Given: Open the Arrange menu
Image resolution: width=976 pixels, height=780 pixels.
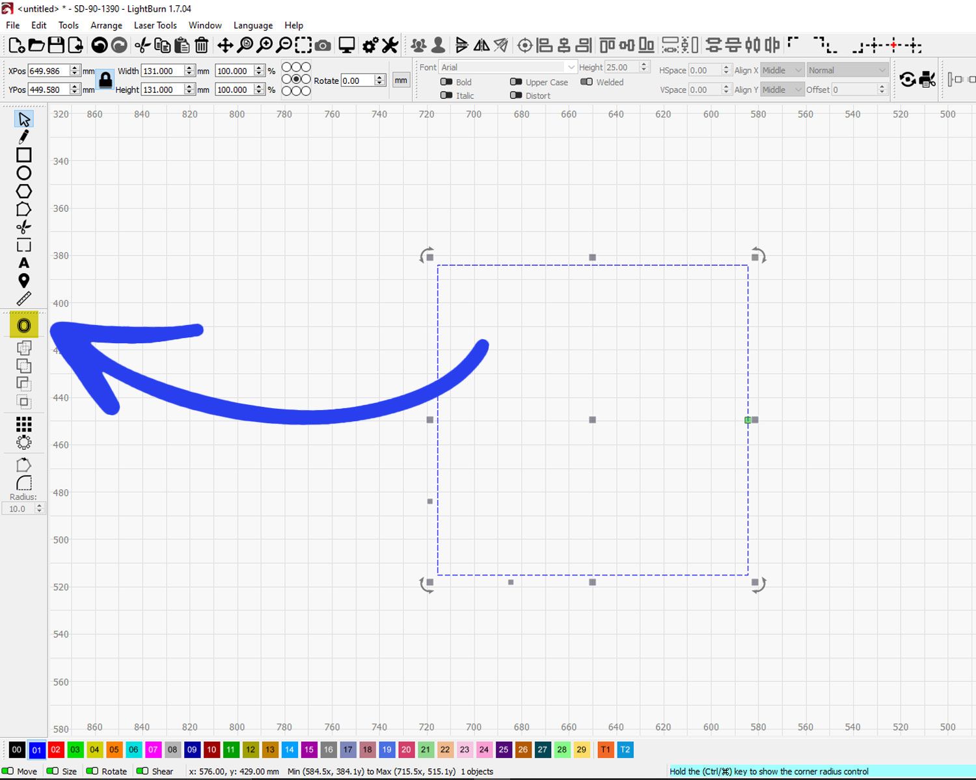Looking at the screenshot, I should click(105, 25).
